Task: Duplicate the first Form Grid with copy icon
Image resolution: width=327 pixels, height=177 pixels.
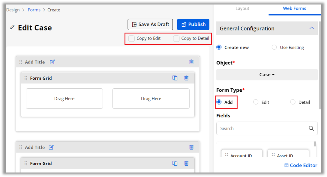Action: coord(175,78)
